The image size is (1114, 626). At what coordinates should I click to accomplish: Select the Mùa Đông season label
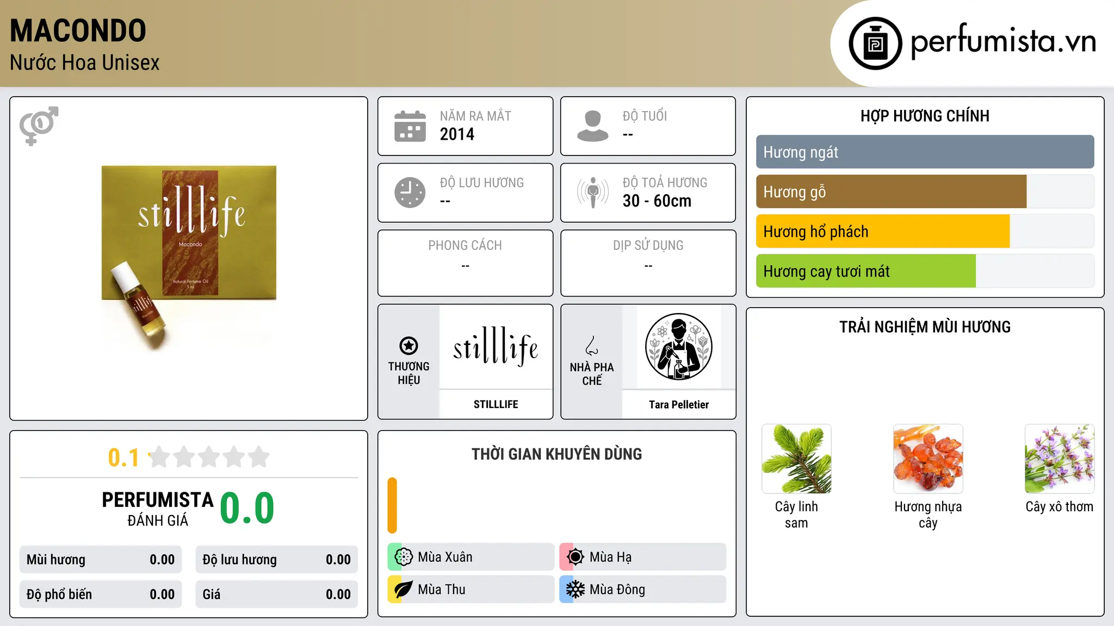[617, 590]
